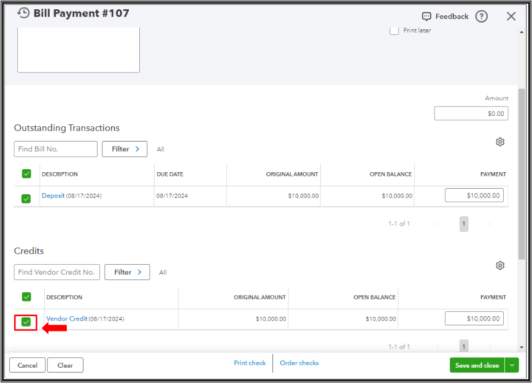The height and width of the screenshot is (383, 532).
Task: Open Outstanding Transactions table settings gear
Action: coord(500,142)
